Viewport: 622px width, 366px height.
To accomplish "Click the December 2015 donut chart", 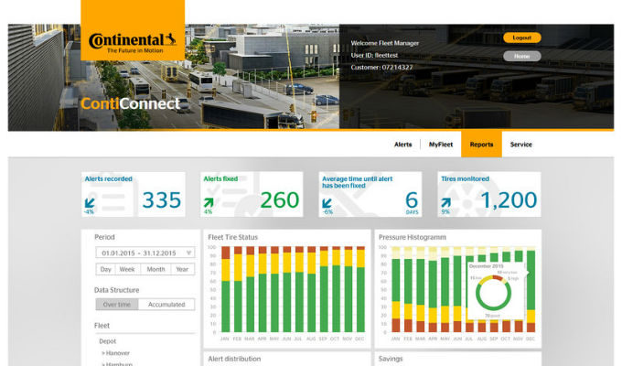I will (x=493, y=294).
